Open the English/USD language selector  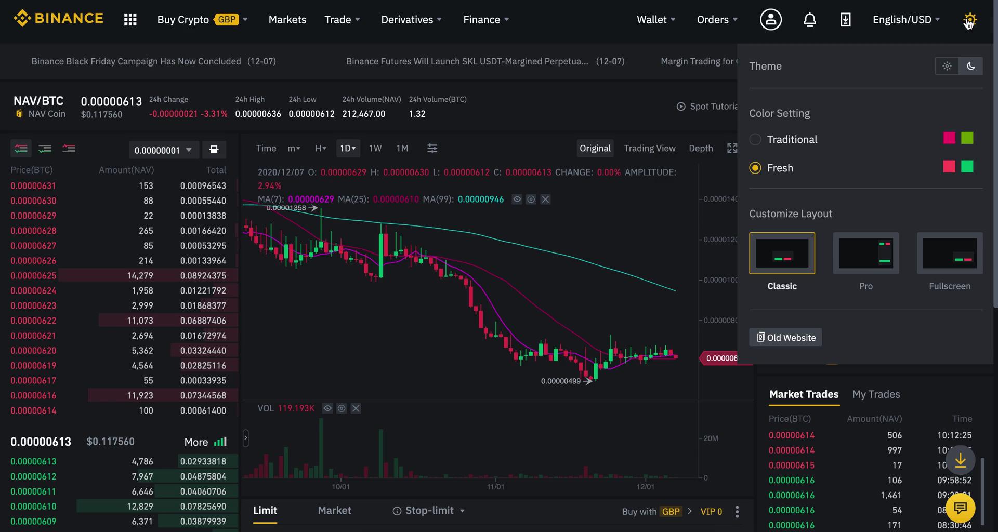point(906,20)
